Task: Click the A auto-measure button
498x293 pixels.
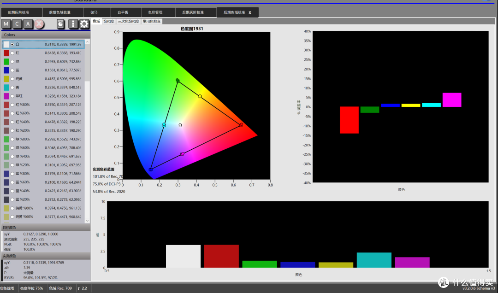Action: click(28, 24)
